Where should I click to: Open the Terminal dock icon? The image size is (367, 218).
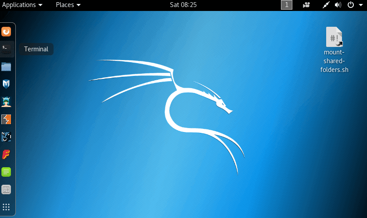6,49
